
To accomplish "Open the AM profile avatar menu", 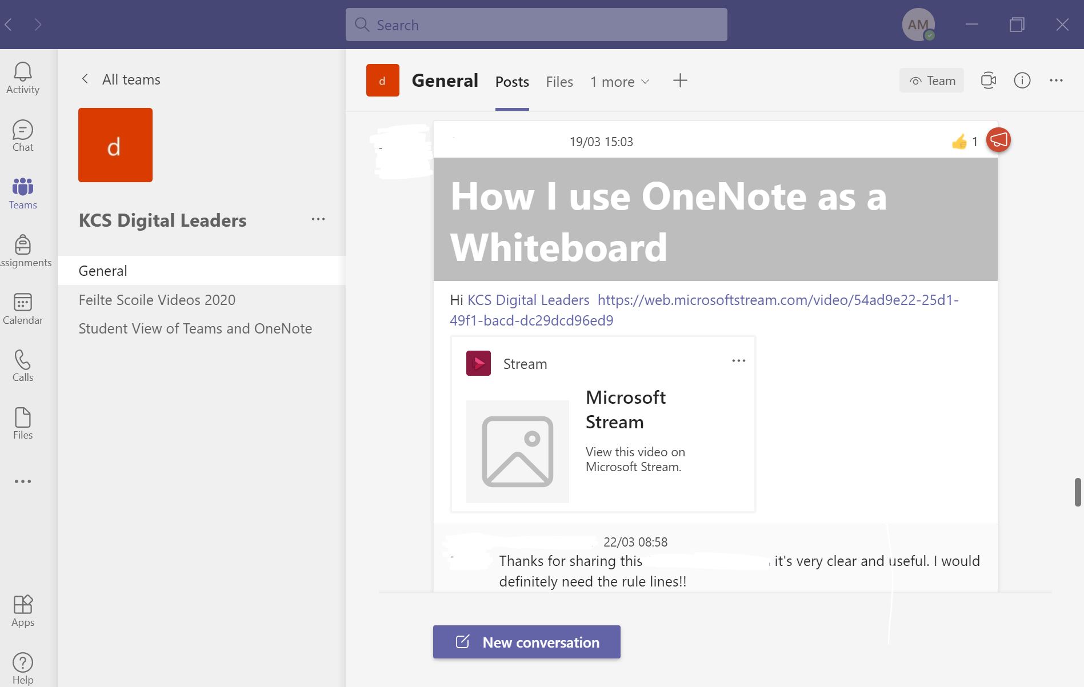I will (918, 25).
